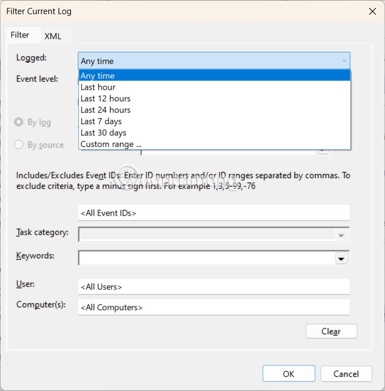385x391 pixels.
Task: Click the All Event IDs input field
Action: [214, 213]
